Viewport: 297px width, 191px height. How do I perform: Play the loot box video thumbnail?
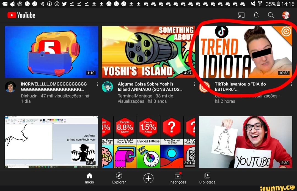[51, 52]
